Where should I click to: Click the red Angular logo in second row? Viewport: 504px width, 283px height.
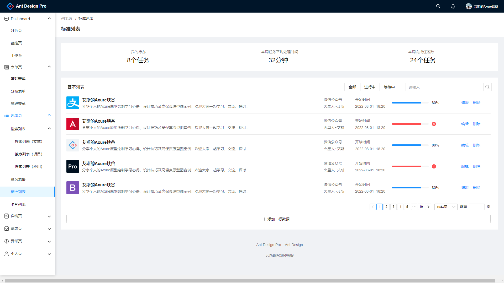tap(73, 124)
